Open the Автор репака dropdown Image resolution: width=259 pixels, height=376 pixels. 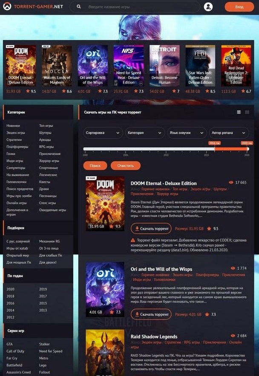pyautogui.click(x=229, y=133)
